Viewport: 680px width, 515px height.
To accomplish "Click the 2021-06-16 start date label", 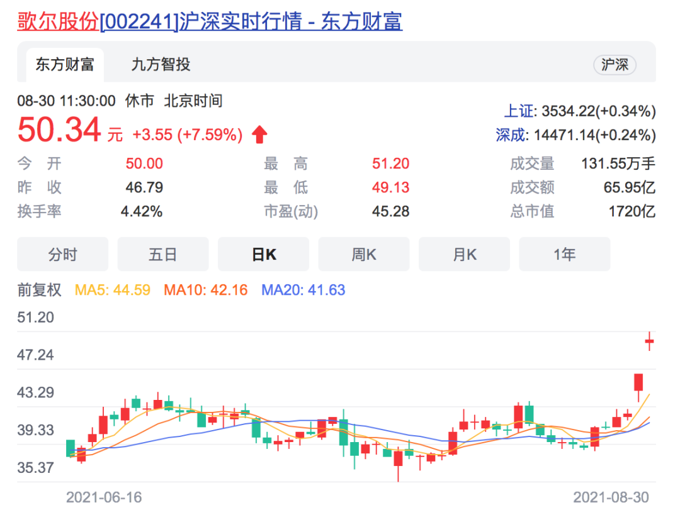I will [104, 497].
